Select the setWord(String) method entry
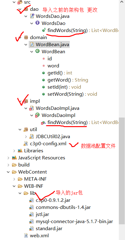Viewport: 125px width, 240px height. pyautogui.click(x=69, y=94)
